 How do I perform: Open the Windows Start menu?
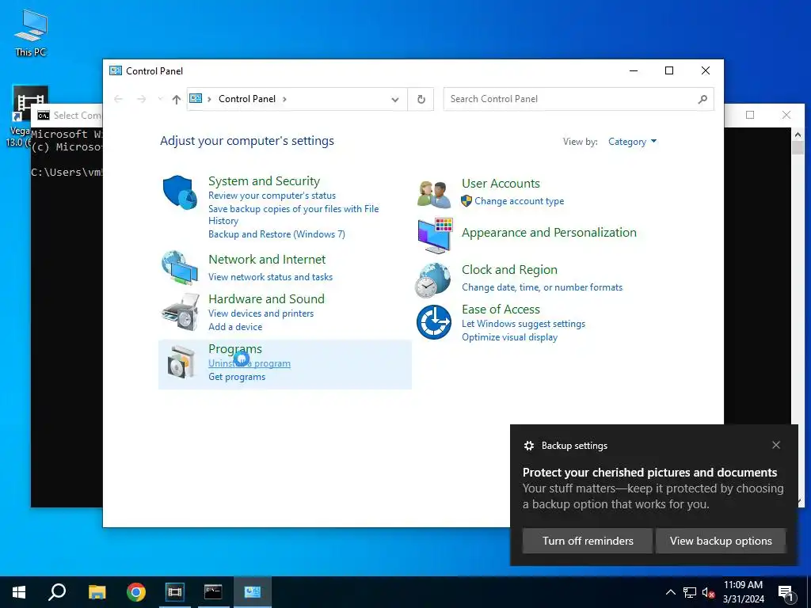pos(19,592)
